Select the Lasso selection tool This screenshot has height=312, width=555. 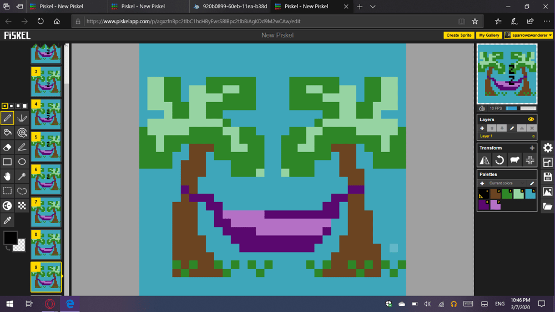22,191
